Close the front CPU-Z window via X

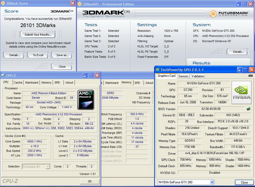tap(97, 75)
